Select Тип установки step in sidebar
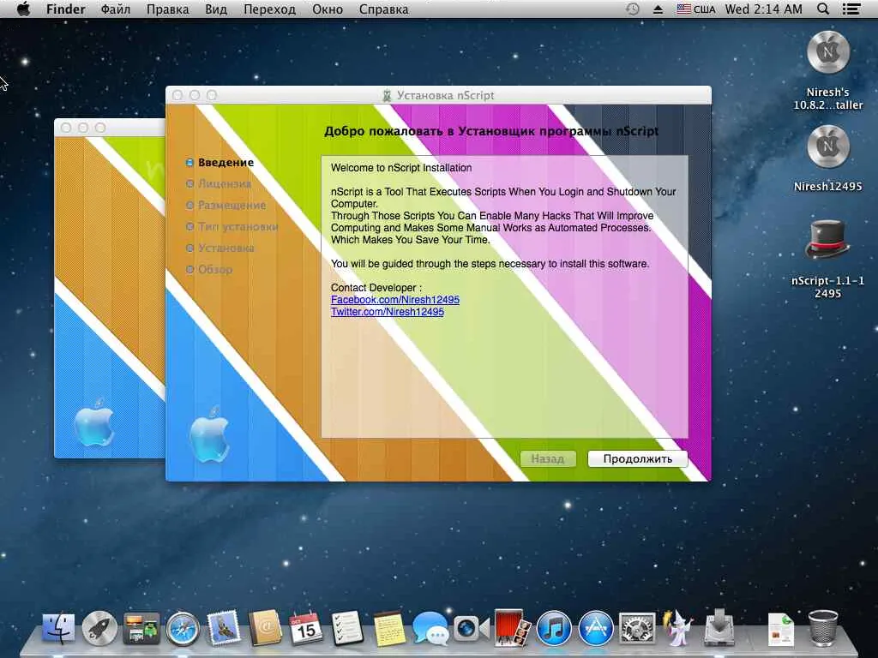Screen dimensions: 878x658 (x=232, y=226)
